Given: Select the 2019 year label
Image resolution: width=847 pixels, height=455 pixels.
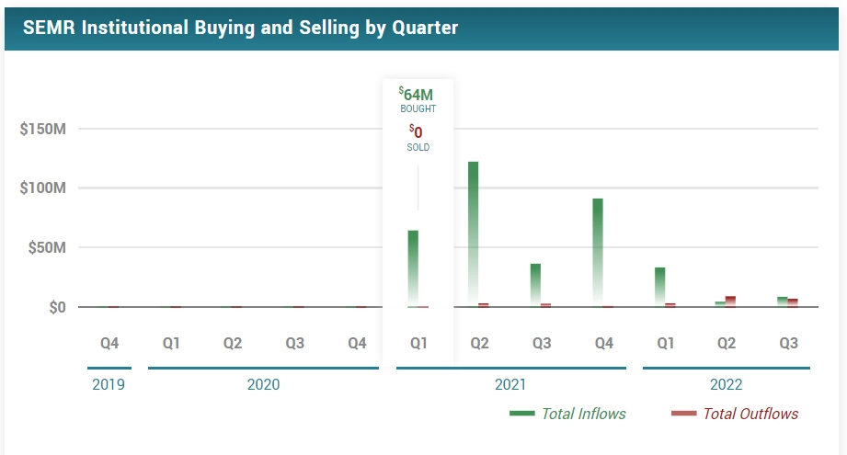Looking at the screenshot, I should coord(109,384).
